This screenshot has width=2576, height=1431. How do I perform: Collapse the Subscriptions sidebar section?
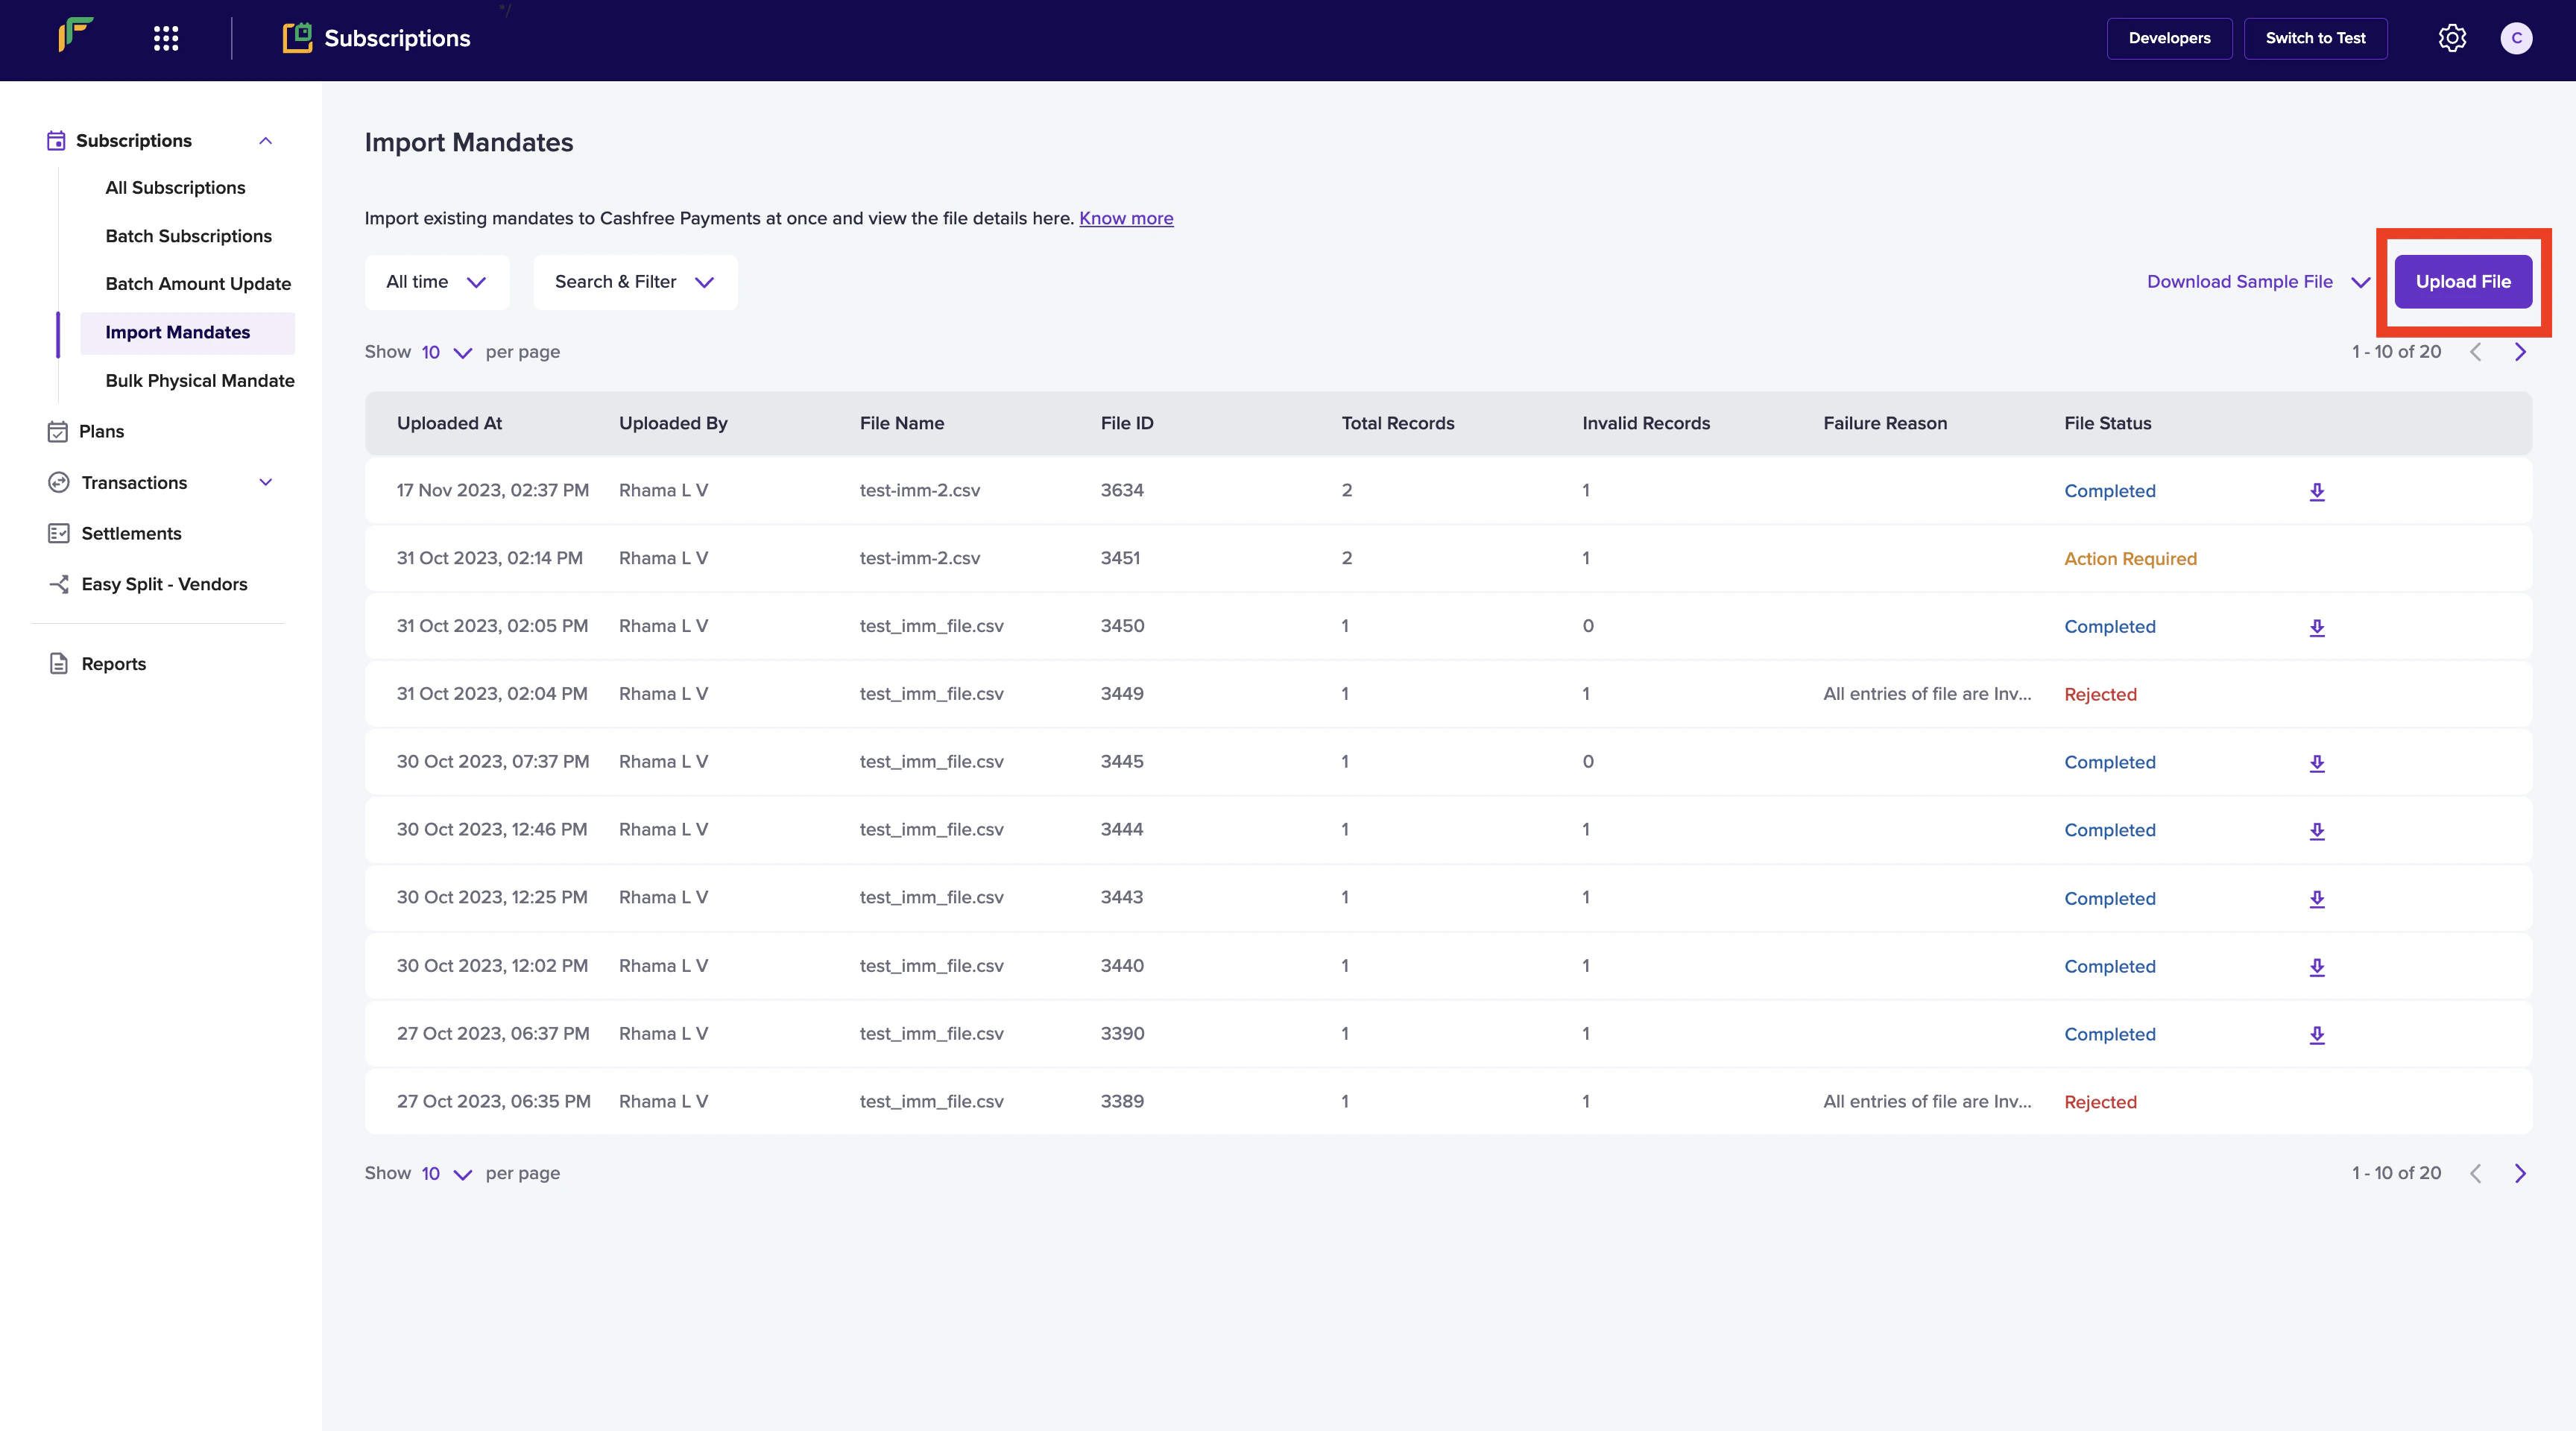pyautogui.click(x=265, y=141)
